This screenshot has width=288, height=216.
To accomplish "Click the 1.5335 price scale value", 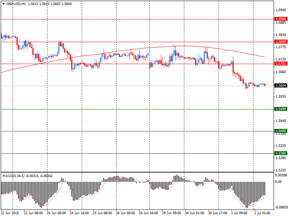I will click(x=281, y=146).
